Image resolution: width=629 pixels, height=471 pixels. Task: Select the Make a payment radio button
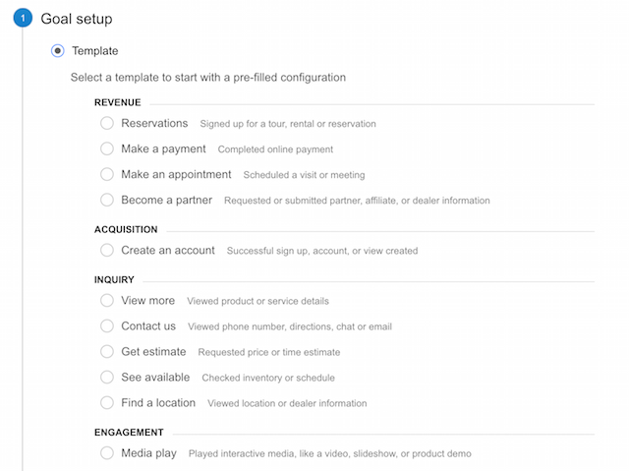click(107, 148)
